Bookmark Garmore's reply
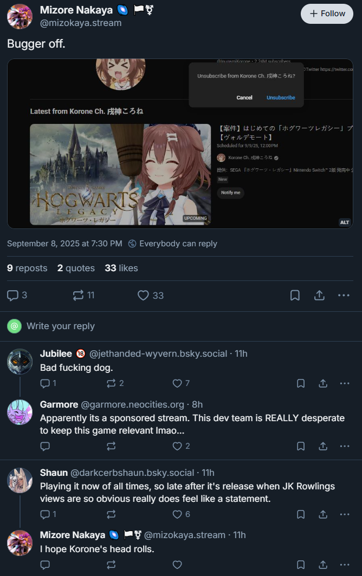 pos(301,446)
